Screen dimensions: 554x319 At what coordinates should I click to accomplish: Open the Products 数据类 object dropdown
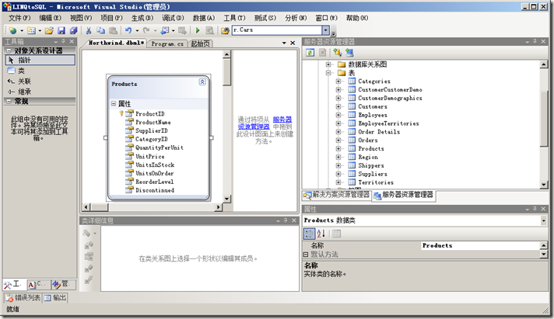(543, 220)
